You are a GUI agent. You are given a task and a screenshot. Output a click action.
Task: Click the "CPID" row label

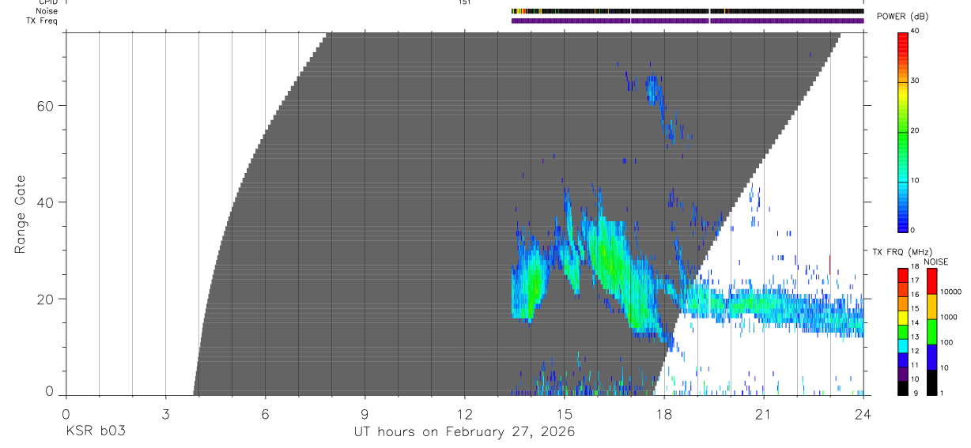click(x=48, y=2)
